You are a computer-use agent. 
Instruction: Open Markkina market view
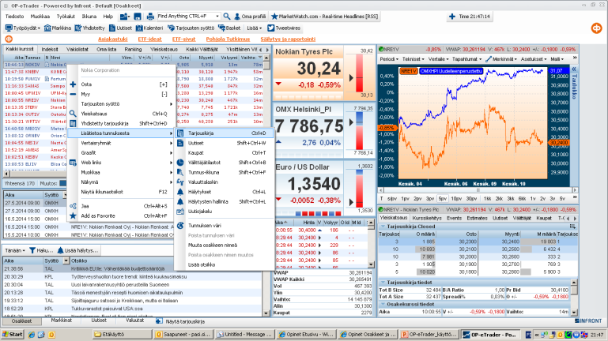(x=58, y=28)
